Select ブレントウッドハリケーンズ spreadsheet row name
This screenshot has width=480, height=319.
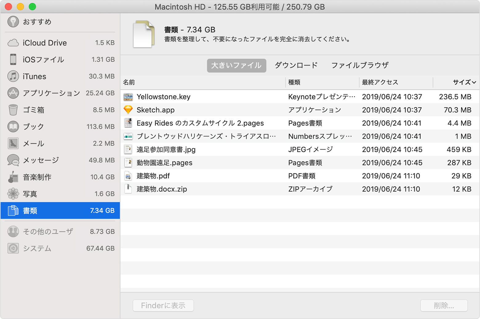point(206,136)
